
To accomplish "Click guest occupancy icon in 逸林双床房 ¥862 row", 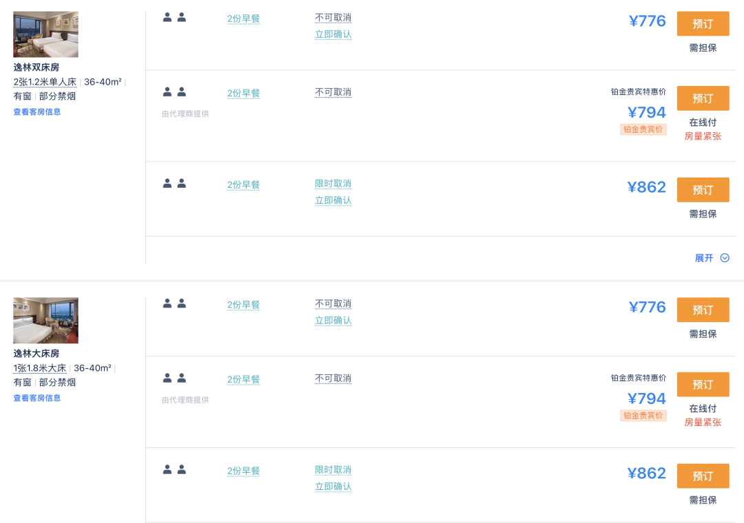I will pos(174,184).
